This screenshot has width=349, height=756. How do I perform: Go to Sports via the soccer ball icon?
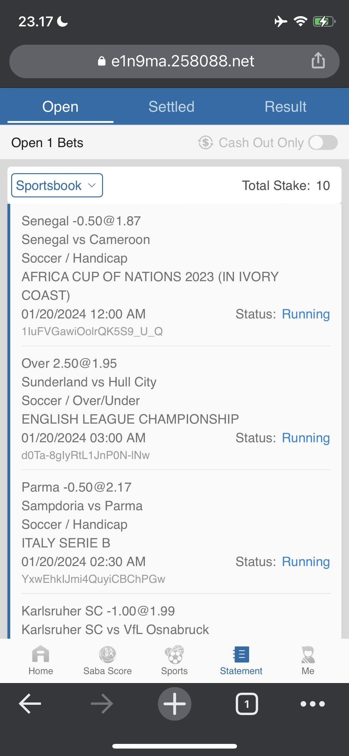174,655
